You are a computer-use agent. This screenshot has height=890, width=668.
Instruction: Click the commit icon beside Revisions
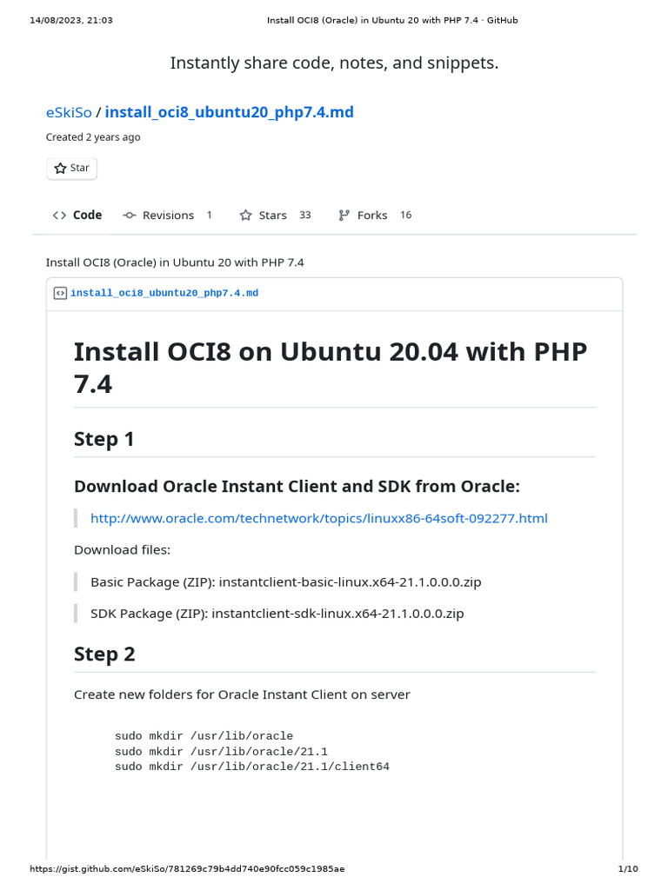pos(130,216)
